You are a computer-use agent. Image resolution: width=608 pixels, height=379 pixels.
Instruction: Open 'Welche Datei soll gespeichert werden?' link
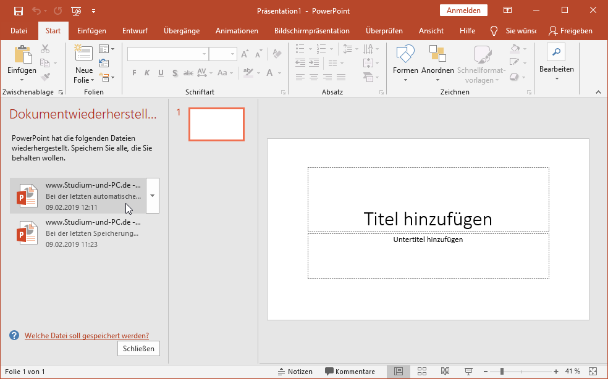87,336
